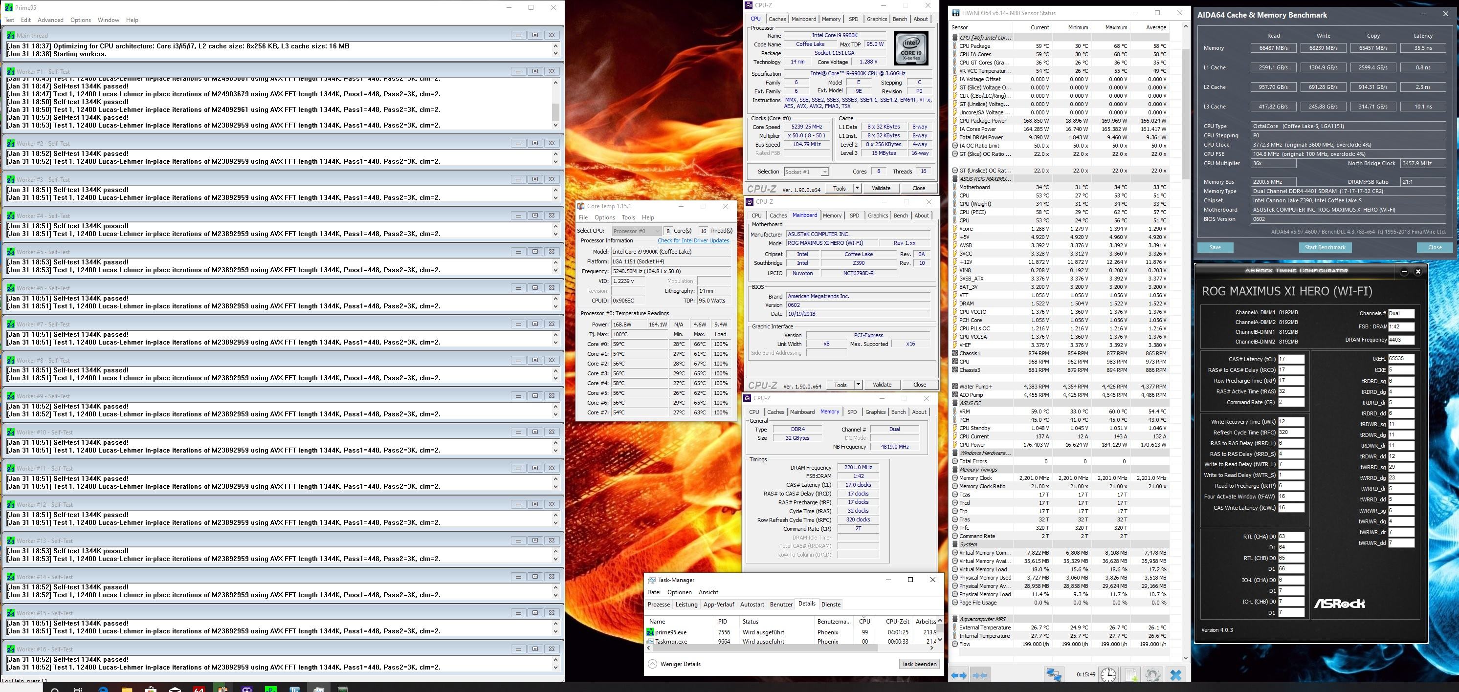
Task: Open AIDA64 red 64 taskbar icon
Action: pos(199,689)
